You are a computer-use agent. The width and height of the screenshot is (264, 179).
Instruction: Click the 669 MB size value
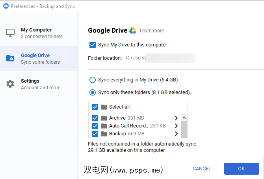coord(136,134)
